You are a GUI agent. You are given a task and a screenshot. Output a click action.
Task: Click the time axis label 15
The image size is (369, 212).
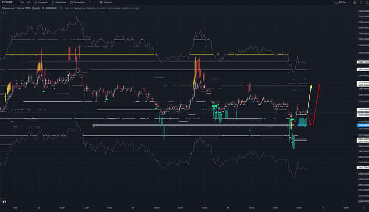323,208
